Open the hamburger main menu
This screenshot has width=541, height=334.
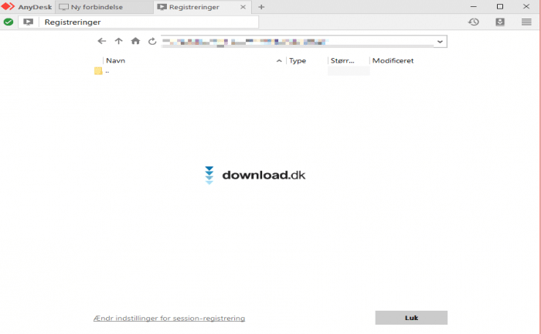coord(526,22)
